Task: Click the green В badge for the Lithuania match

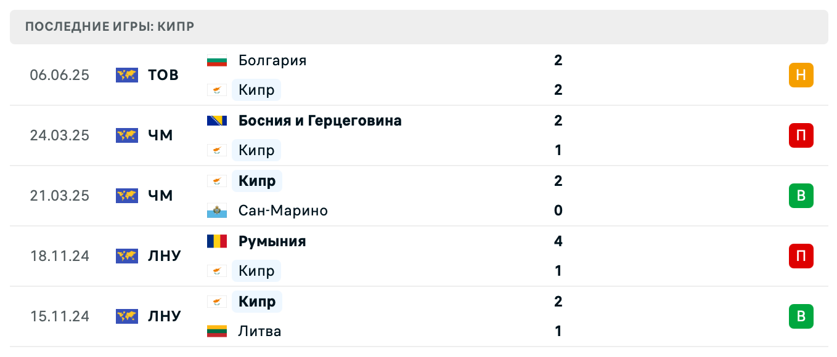Action: [x=801, y=316]
